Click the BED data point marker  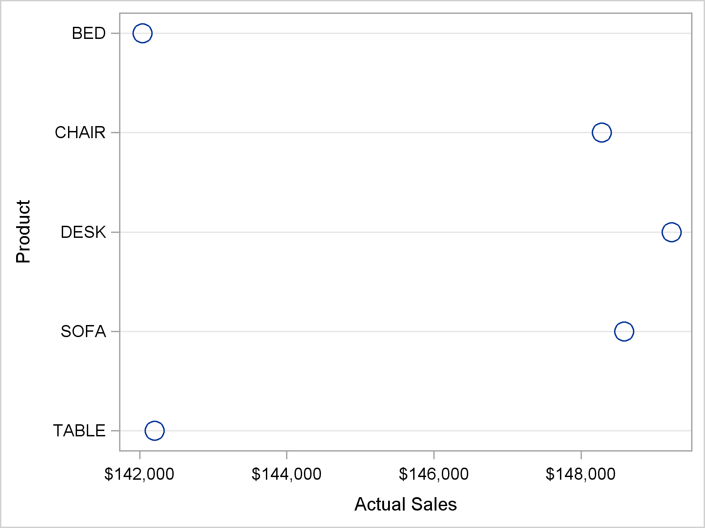point(142,33)
